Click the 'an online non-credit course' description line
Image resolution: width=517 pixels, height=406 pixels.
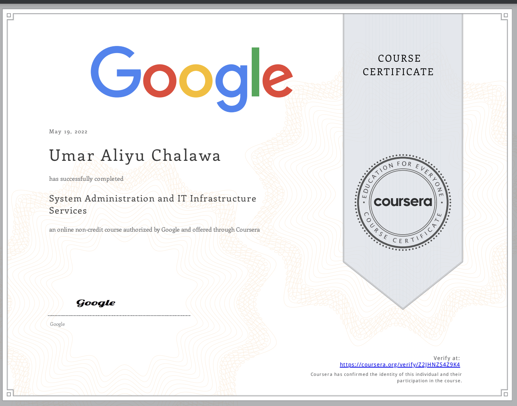coord(154,229)
